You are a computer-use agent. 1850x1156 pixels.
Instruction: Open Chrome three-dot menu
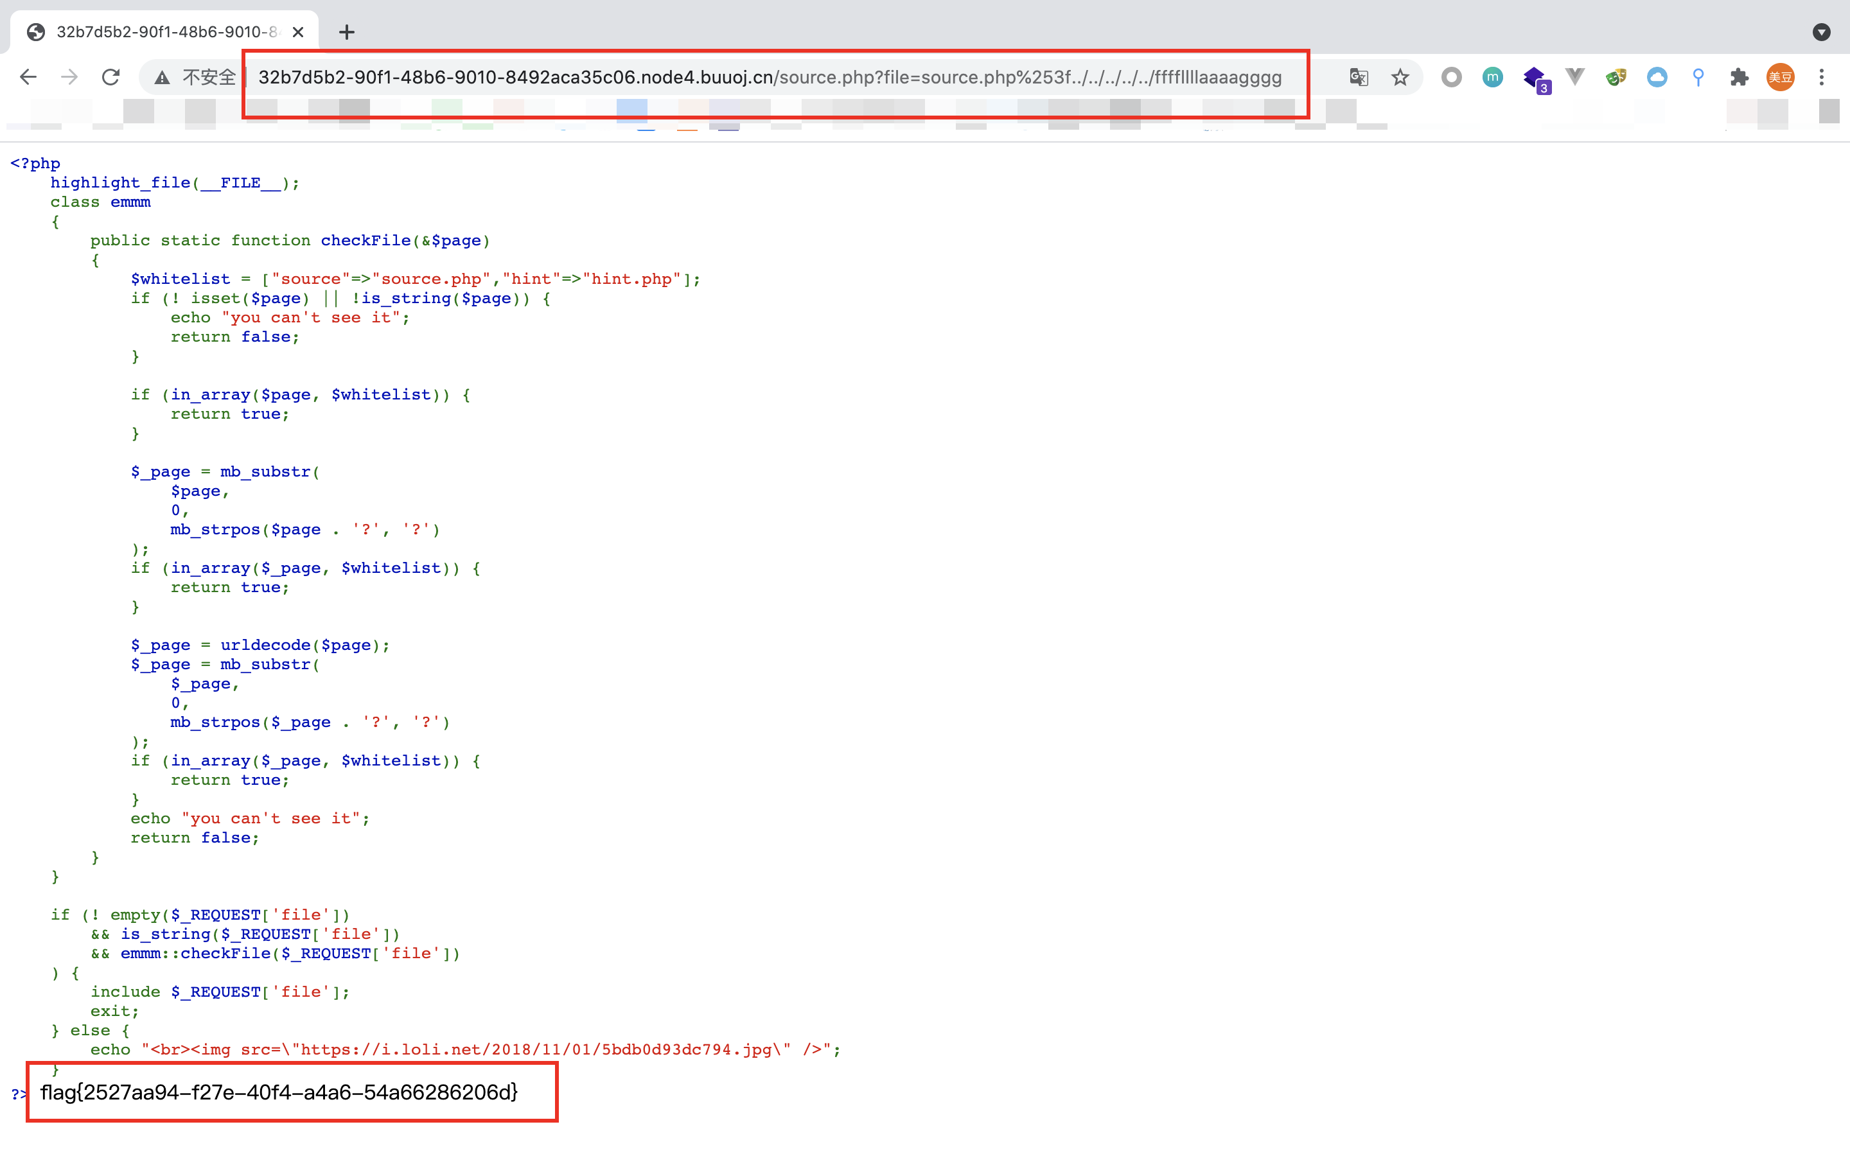(x=1822, y=77)
